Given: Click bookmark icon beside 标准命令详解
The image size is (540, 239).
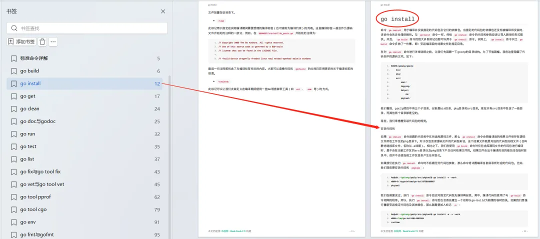Looking at the screenshot, I should (x=14, y=58).
